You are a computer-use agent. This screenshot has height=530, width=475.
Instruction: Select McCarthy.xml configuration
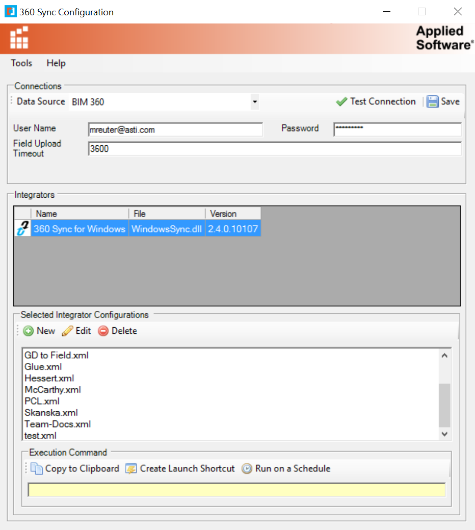pos(52,390)
